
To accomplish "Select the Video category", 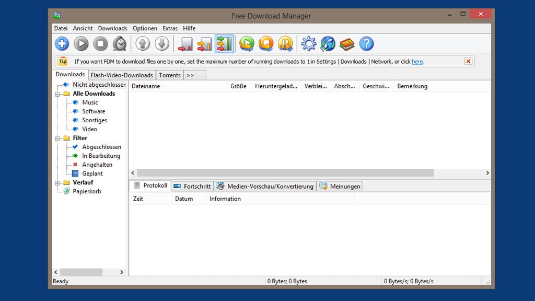I will (89, 129).
